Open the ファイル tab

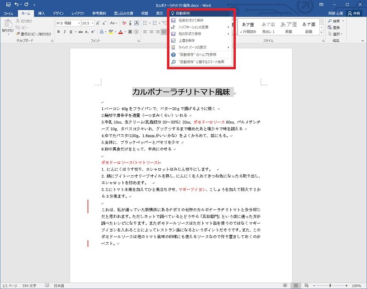tap(8, 14)
